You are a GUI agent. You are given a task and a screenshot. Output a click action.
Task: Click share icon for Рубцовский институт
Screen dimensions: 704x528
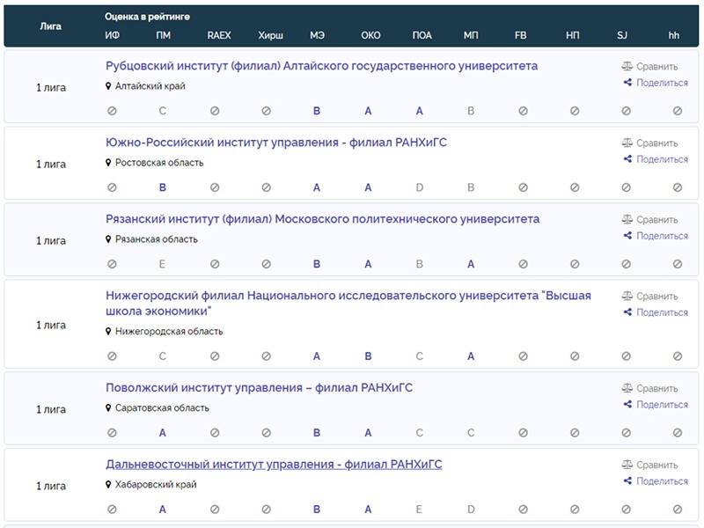pyautogui.click(x=627, y=83)
